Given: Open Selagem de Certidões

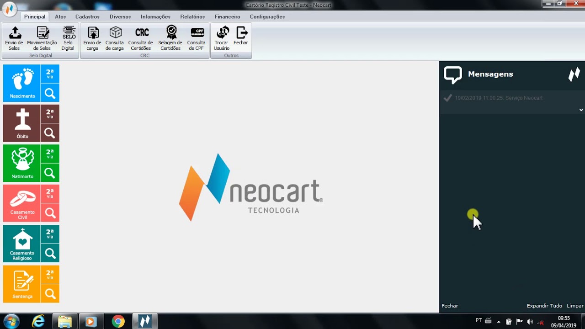Looking at the screenshot, I should (x=170, y=38).
